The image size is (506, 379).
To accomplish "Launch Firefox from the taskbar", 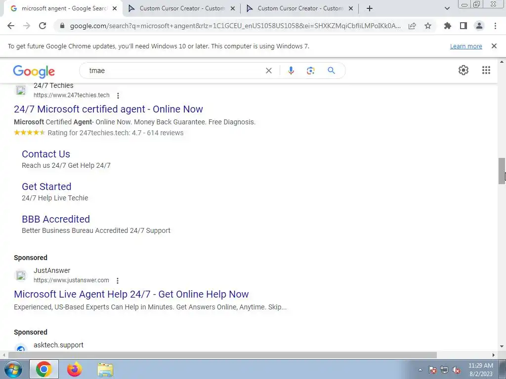I will tap(75, 369).
